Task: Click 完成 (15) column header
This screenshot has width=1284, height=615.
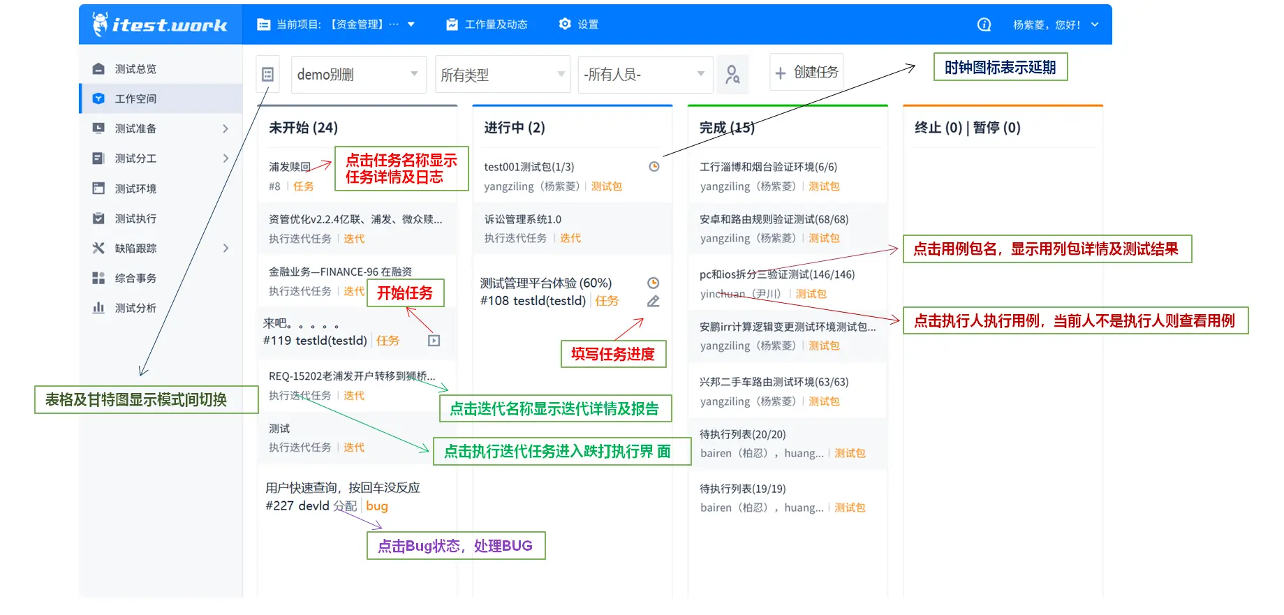Action: 727,128
